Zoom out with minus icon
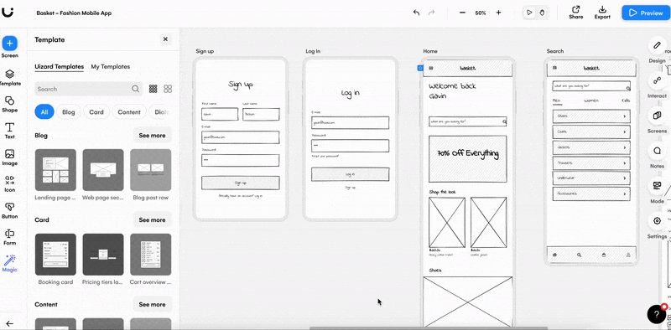This screenshot has height=330, width=671. pyautogui.click(x=462, y=13)
